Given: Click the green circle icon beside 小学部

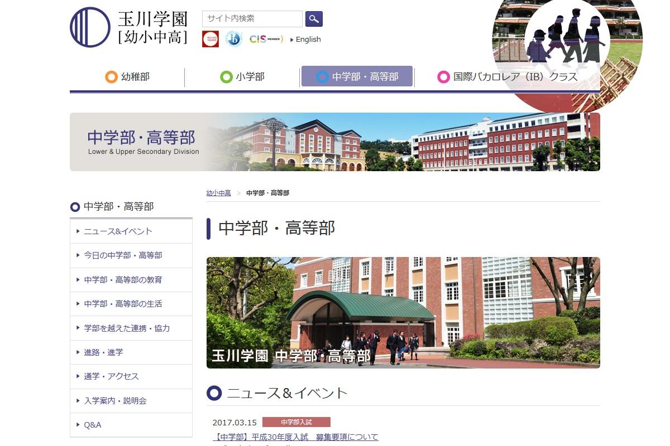Looking at the screenshot, I should 226,77.
